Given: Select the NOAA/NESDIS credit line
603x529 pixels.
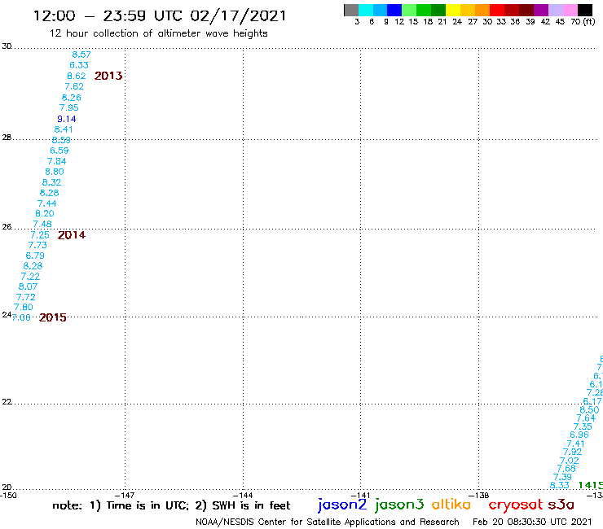Looking at the screenshot, I should point(328,522).
